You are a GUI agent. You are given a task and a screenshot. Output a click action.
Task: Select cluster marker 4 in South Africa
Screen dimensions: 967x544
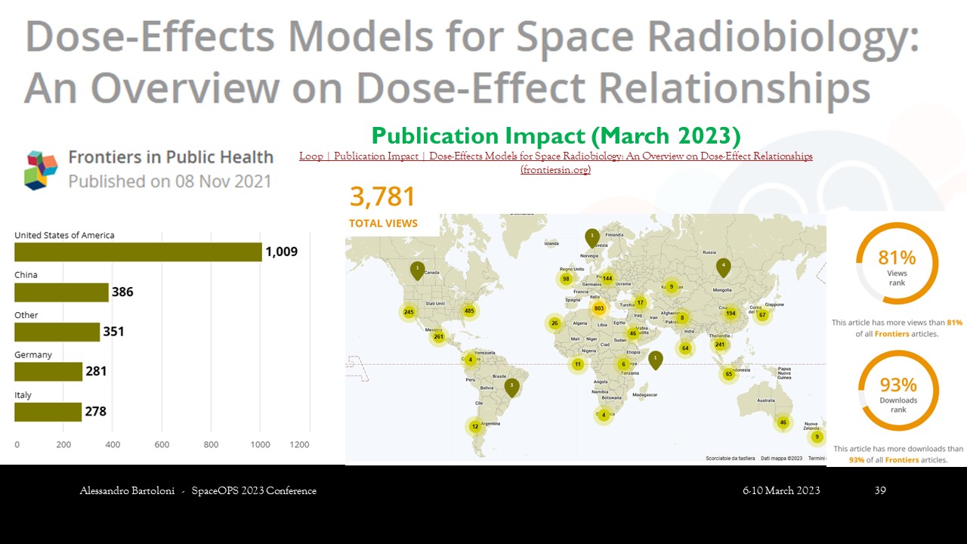point(604,415)
